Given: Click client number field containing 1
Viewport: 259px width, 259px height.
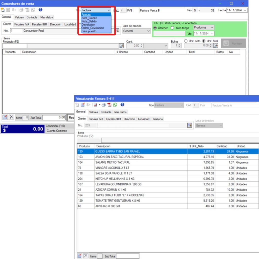Looking at the screenshot, I should coord(16,31).
